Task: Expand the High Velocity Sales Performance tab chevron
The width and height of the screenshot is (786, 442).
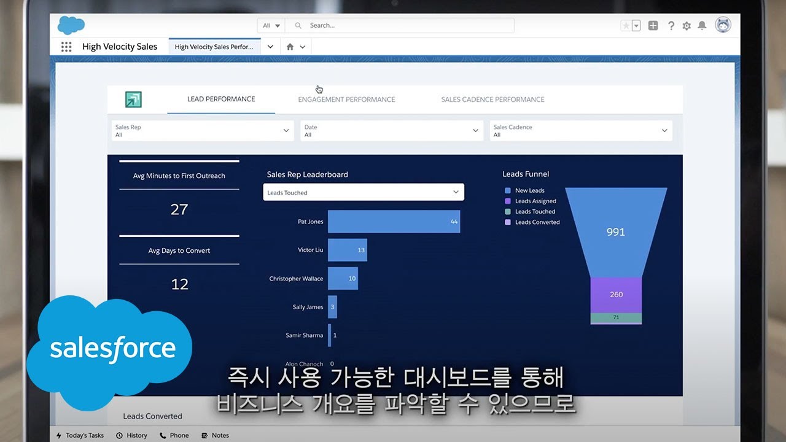Action: point(270,47)
